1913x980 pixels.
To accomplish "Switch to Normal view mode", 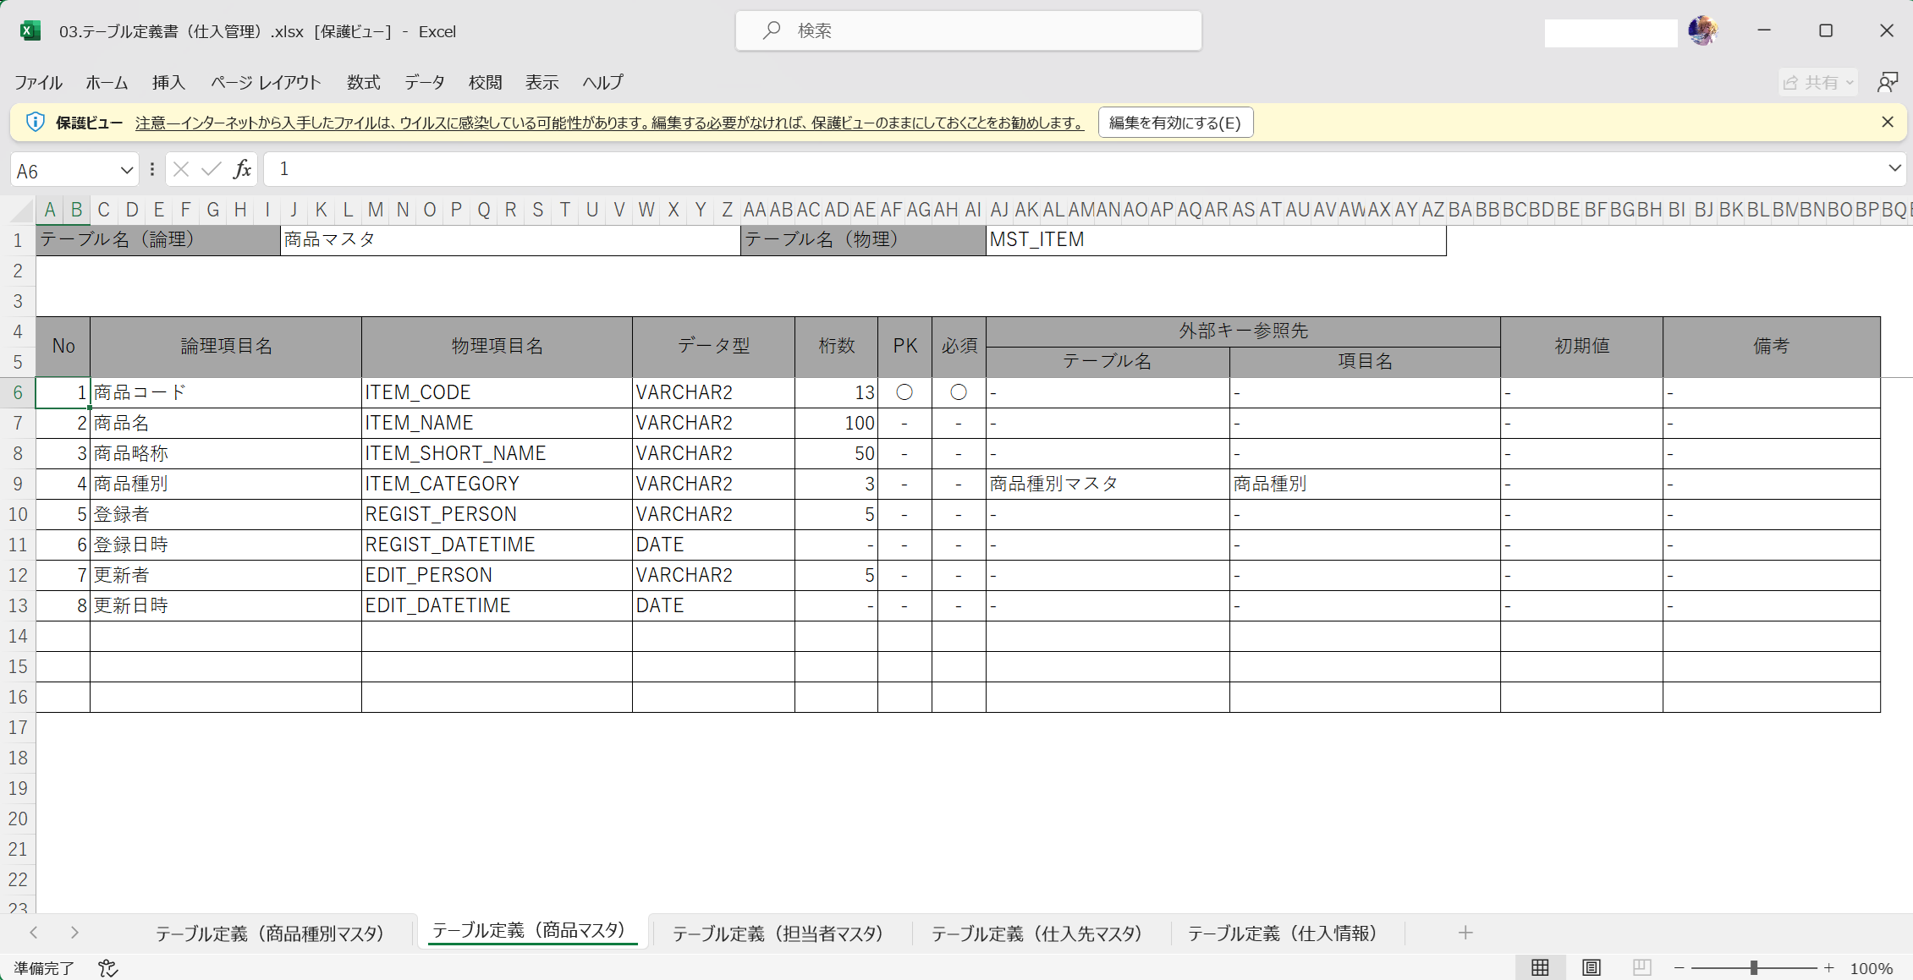I will (x=1540, y=968).
